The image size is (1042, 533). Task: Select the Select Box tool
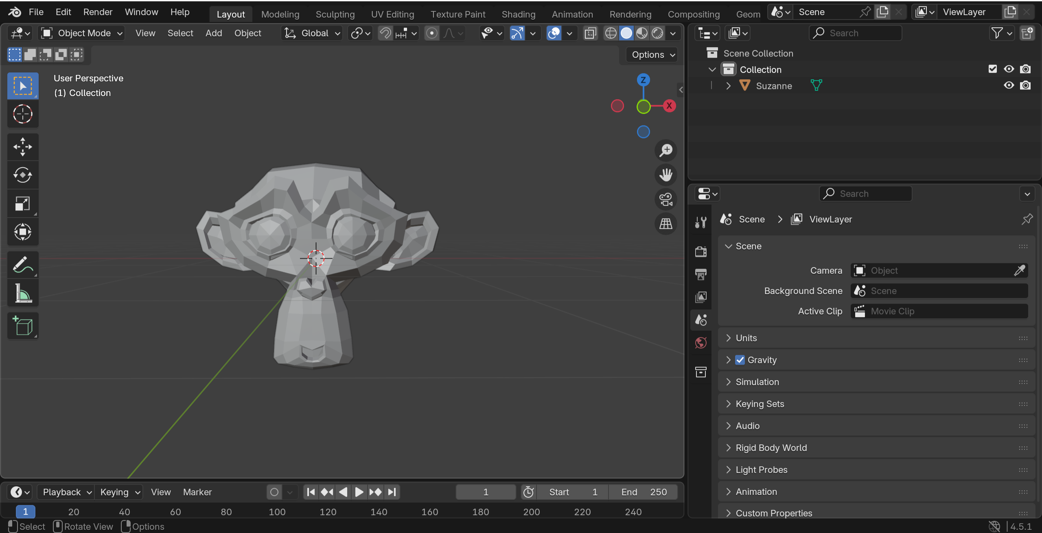[x=23, y=86]
